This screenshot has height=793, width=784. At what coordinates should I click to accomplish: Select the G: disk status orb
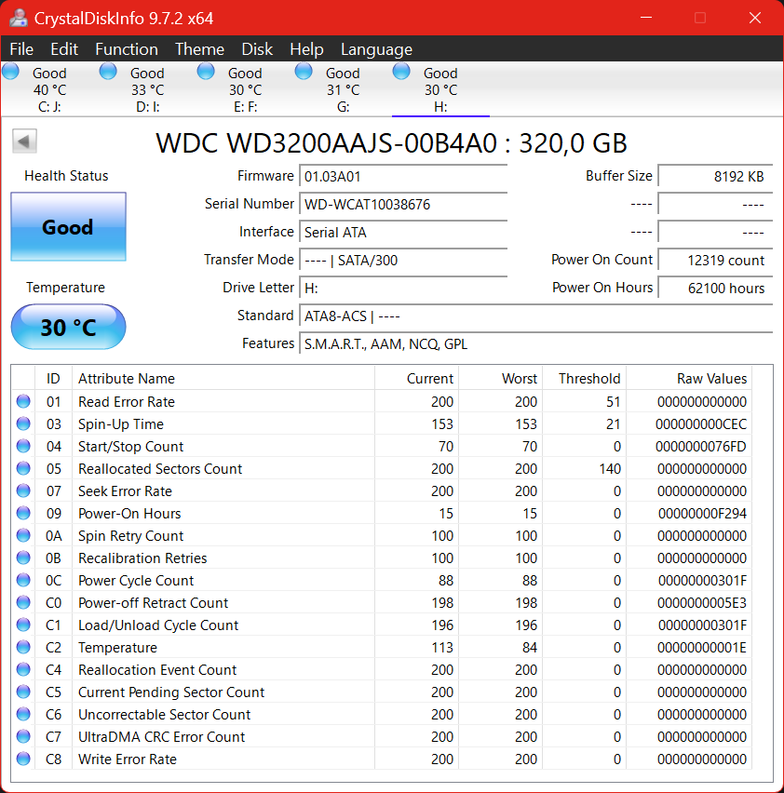(304, 72)
